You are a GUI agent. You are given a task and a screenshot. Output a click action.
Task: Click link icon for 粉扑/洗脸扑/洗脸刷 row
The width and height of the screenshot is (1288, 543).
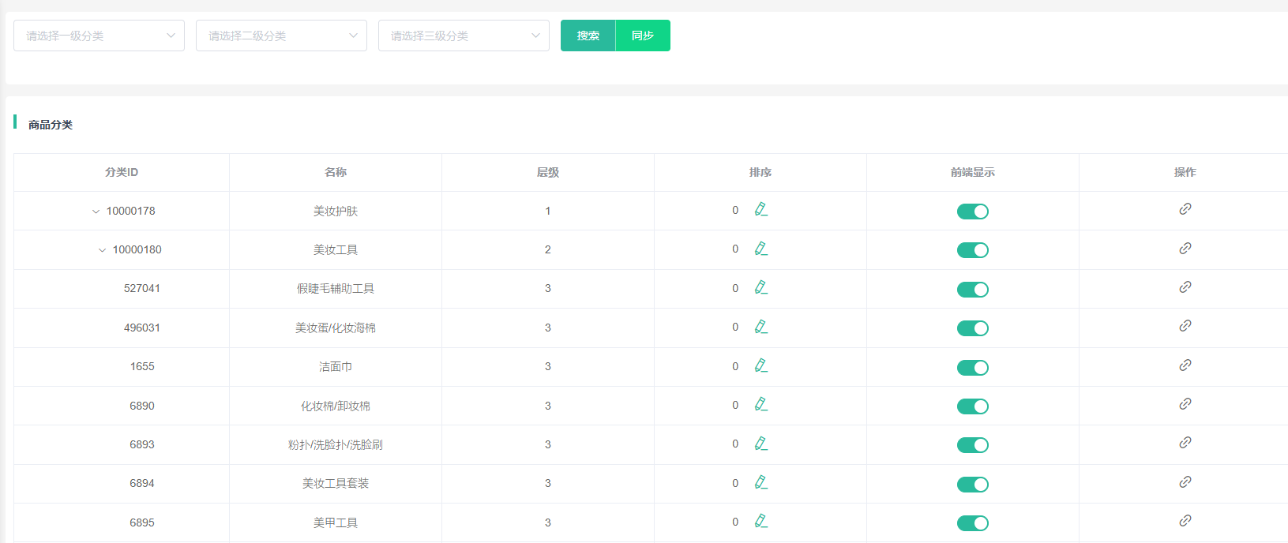1185,443
